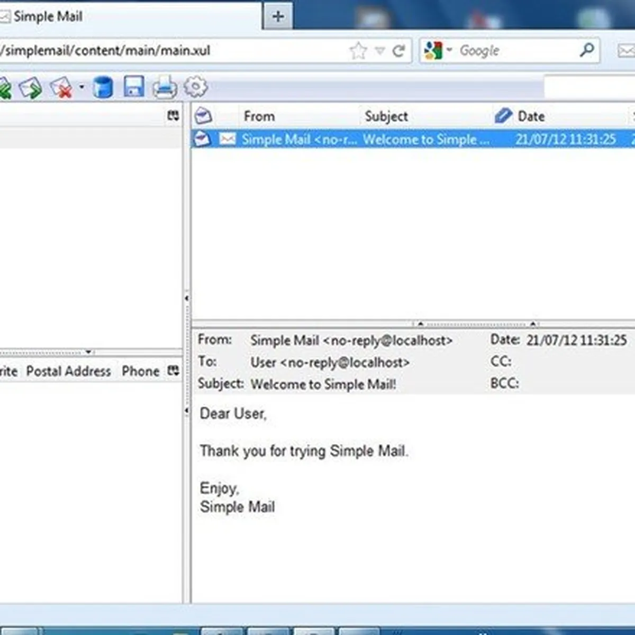Image resolution: width=635 pixels, height=635 pixels.
Task: Click the 'CC:' label in the preview header
Action: [x=501, y=361]
